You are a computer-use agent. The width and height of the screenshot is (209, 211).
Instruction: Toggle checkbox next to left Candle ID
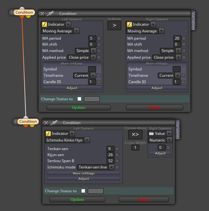pos(99,82)
